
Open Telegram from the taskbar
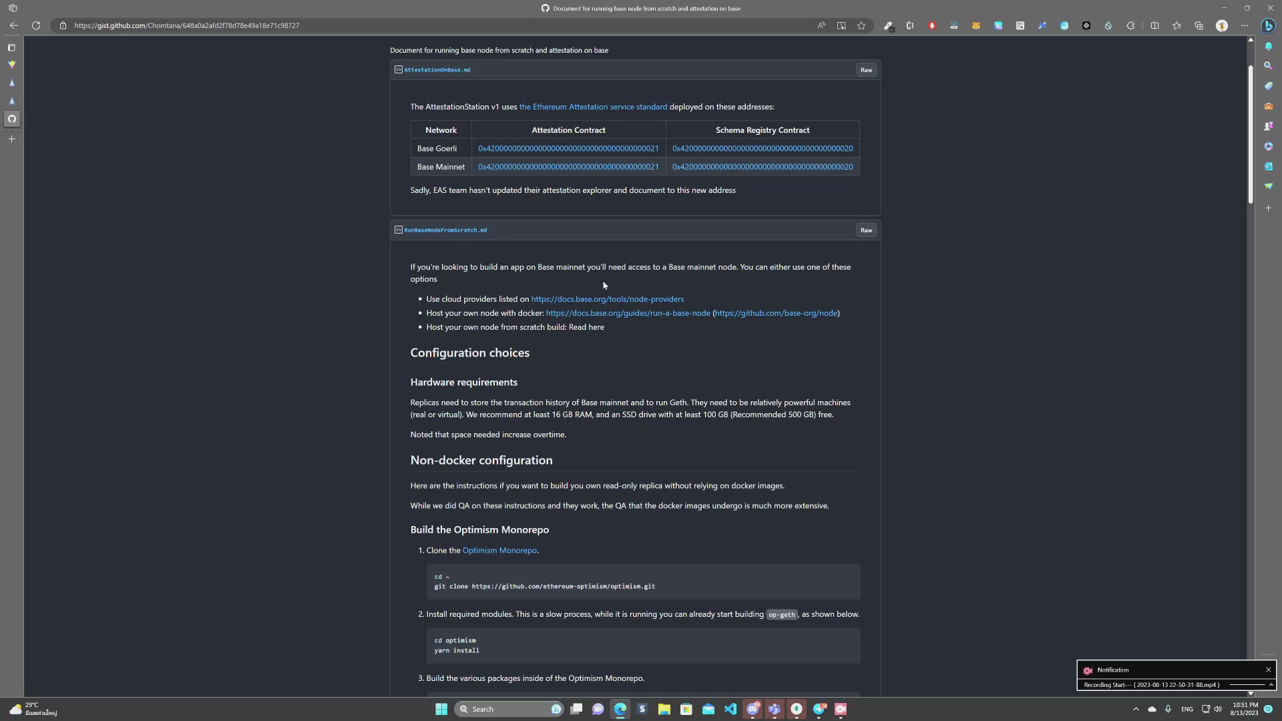point(819,709)
